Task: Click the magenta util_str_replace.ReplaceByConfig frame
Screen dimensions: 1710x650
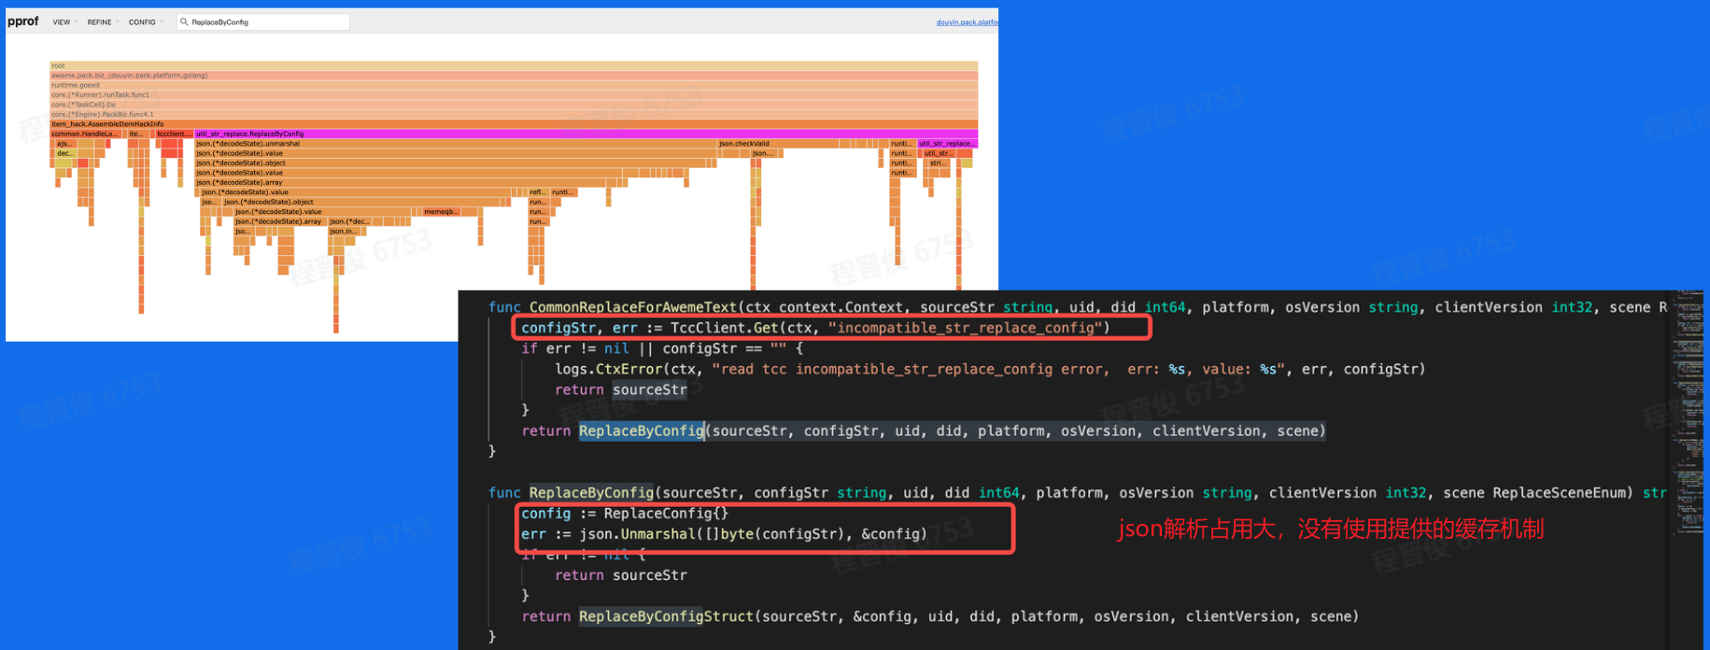Action: [x=560, y=134]
